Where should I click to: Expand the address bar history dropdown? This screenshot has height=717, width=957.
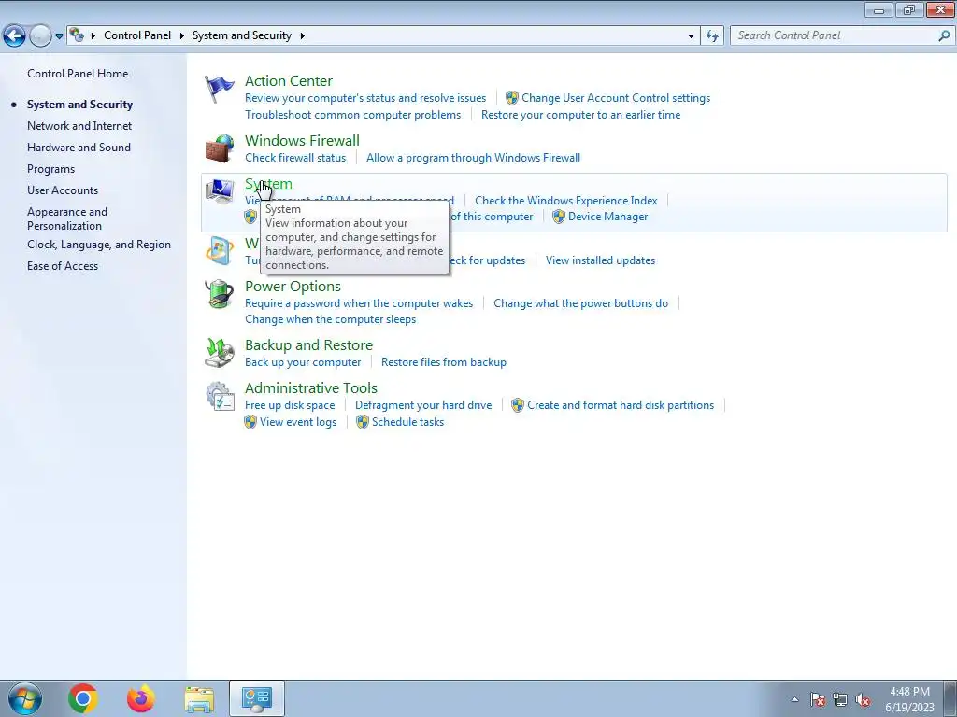tap(691, 36)
